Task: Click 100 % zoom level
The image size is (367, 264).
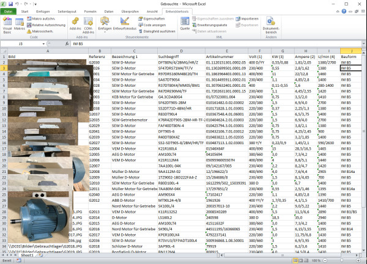Action: click(316, 260)
